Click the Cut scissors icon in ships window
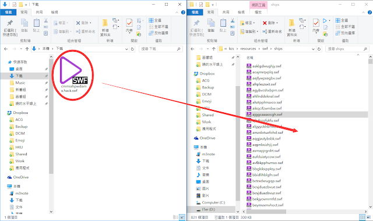373x221 pixels. [x=233, y=21]
